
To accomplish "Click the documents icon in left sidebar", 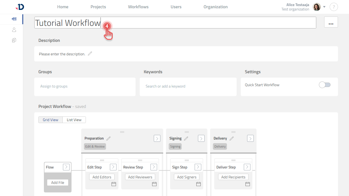I will pos(14,40).
